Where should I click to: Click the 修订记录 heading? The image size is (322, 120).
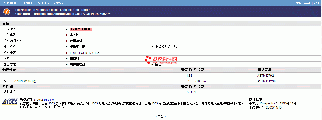click(x=255, y=99)
